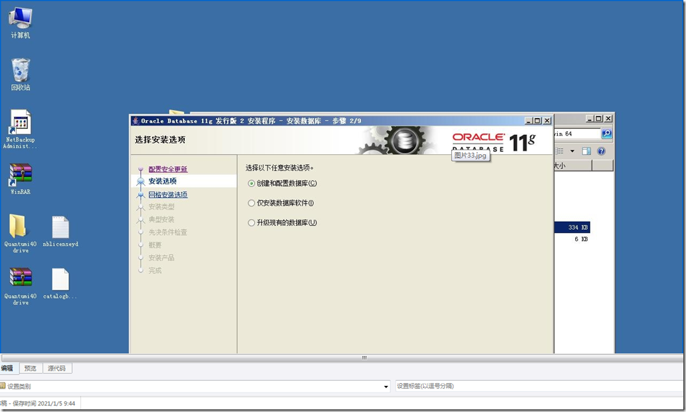The width and height of the screenshot is (686, 412).
Task: Click the horizontal scrollbar above the tabs
Action: click(341, 358)
